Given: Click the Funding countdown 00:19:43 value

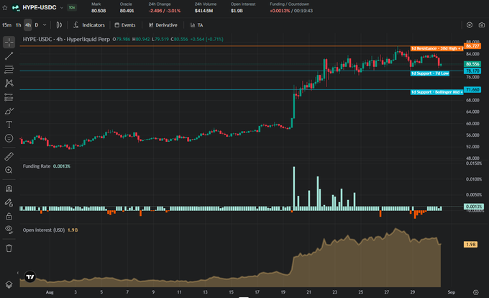Looking at the screenshot, I should [303, 11].
